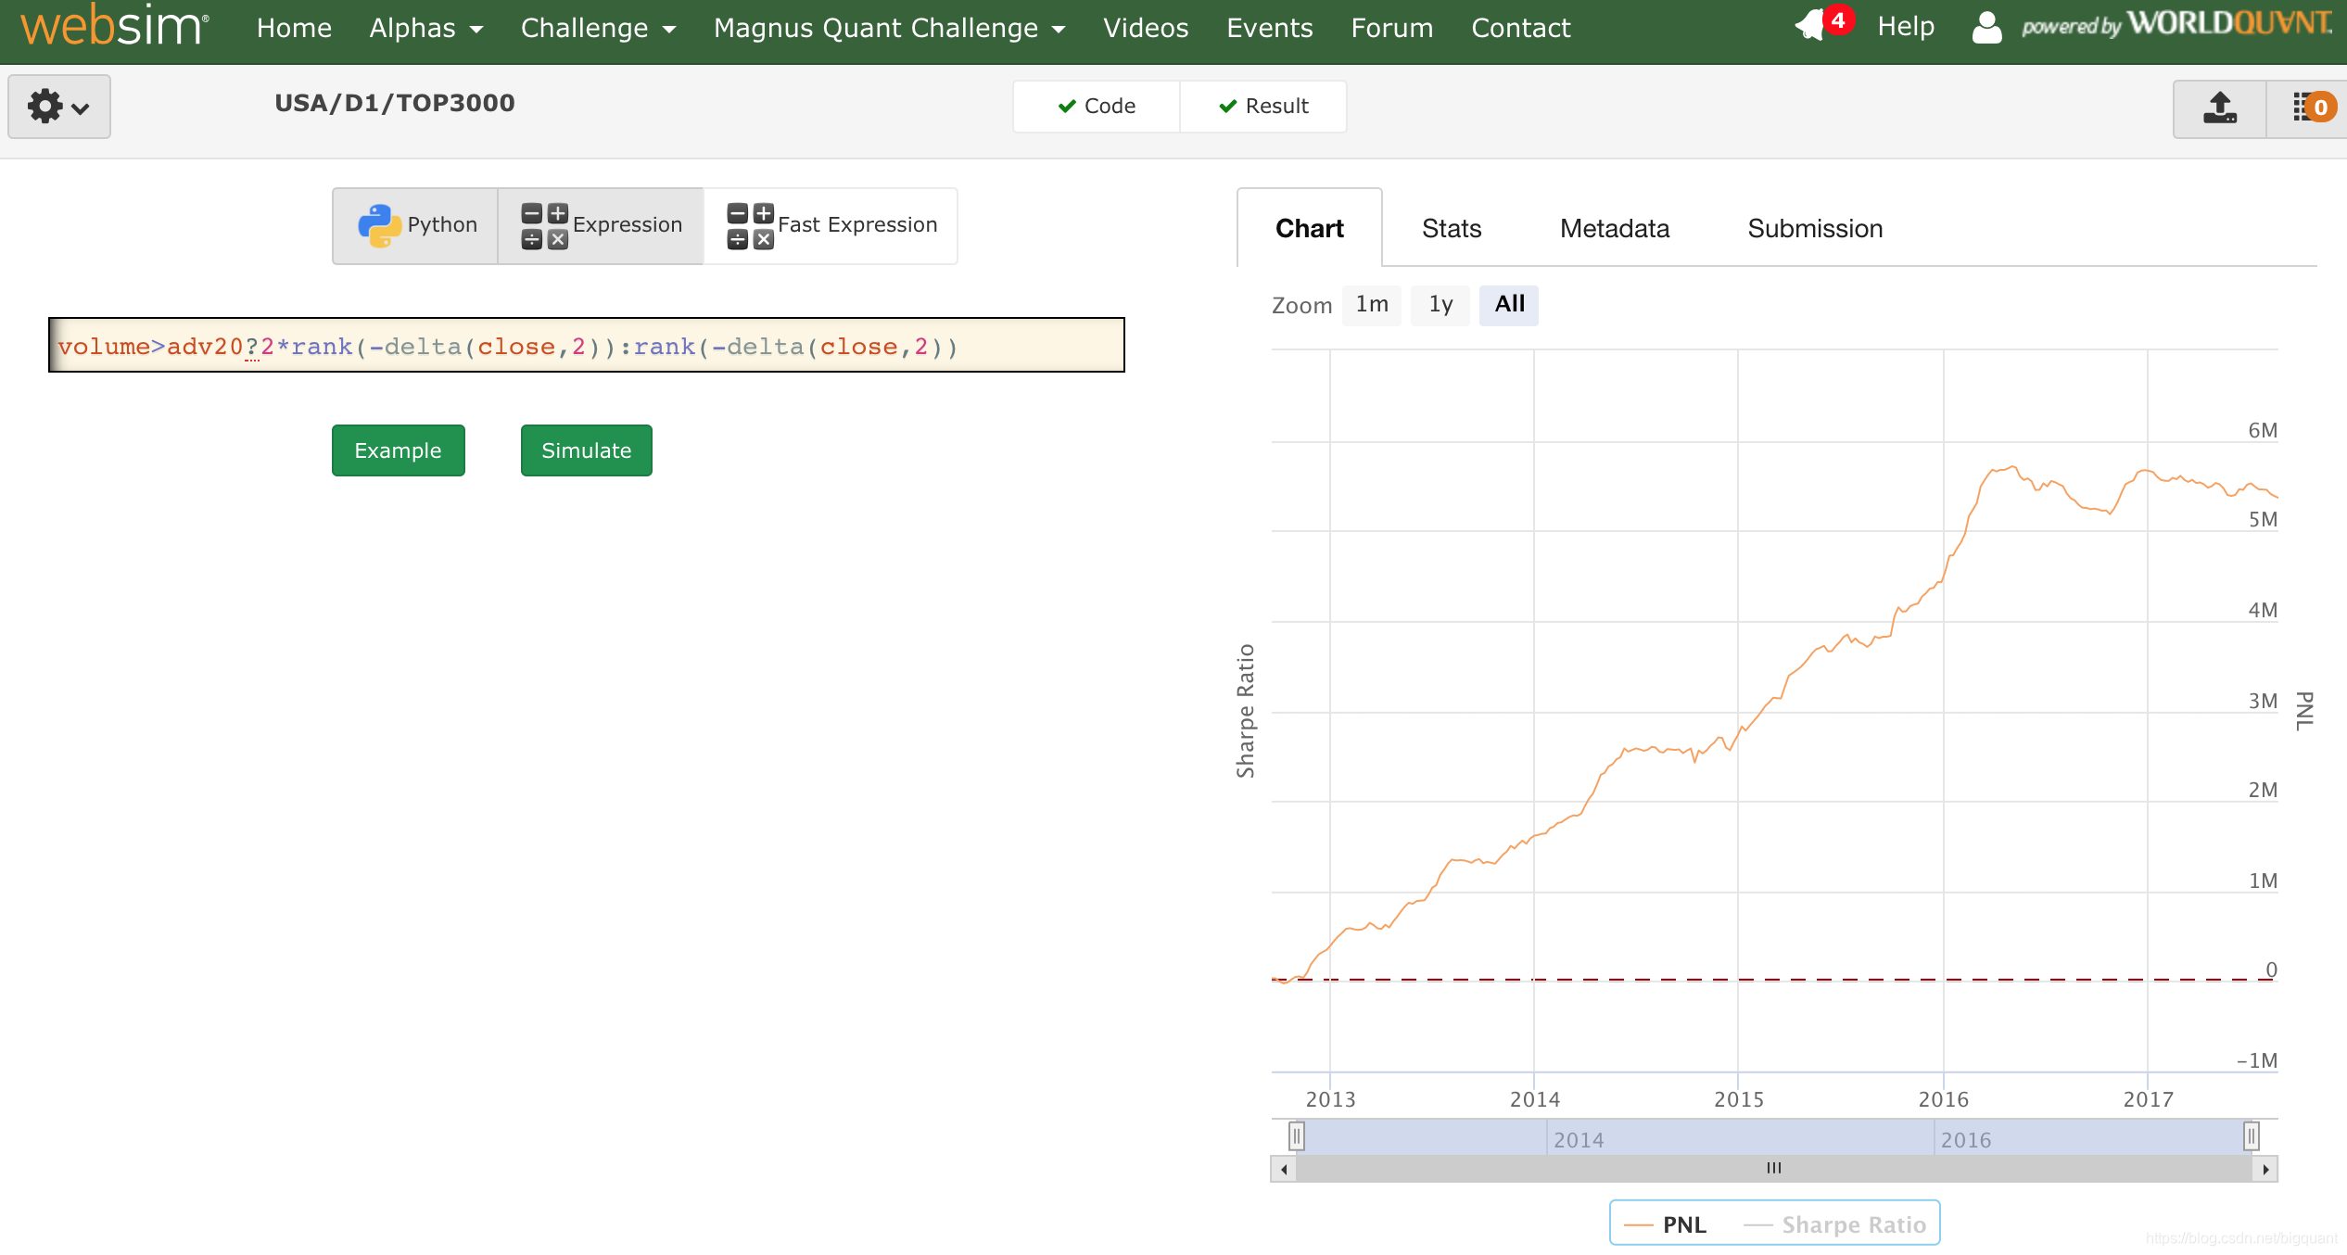Choose the Expression calculator icon tab
This screenshot has height=1255, width=2347.
544,226
